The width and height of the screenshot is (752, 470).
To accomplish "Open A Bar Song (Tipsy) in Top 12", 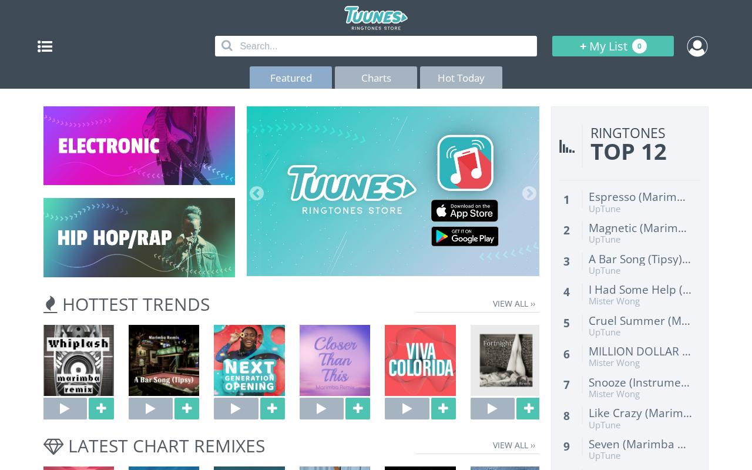I will [x=640, y=259].
